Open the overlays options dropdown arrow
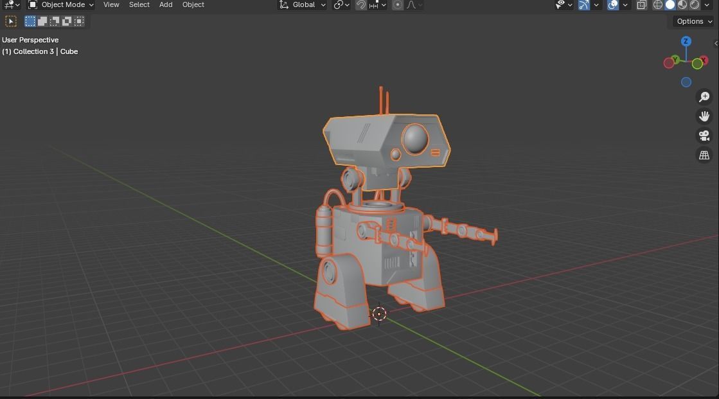 pos(625,5)
